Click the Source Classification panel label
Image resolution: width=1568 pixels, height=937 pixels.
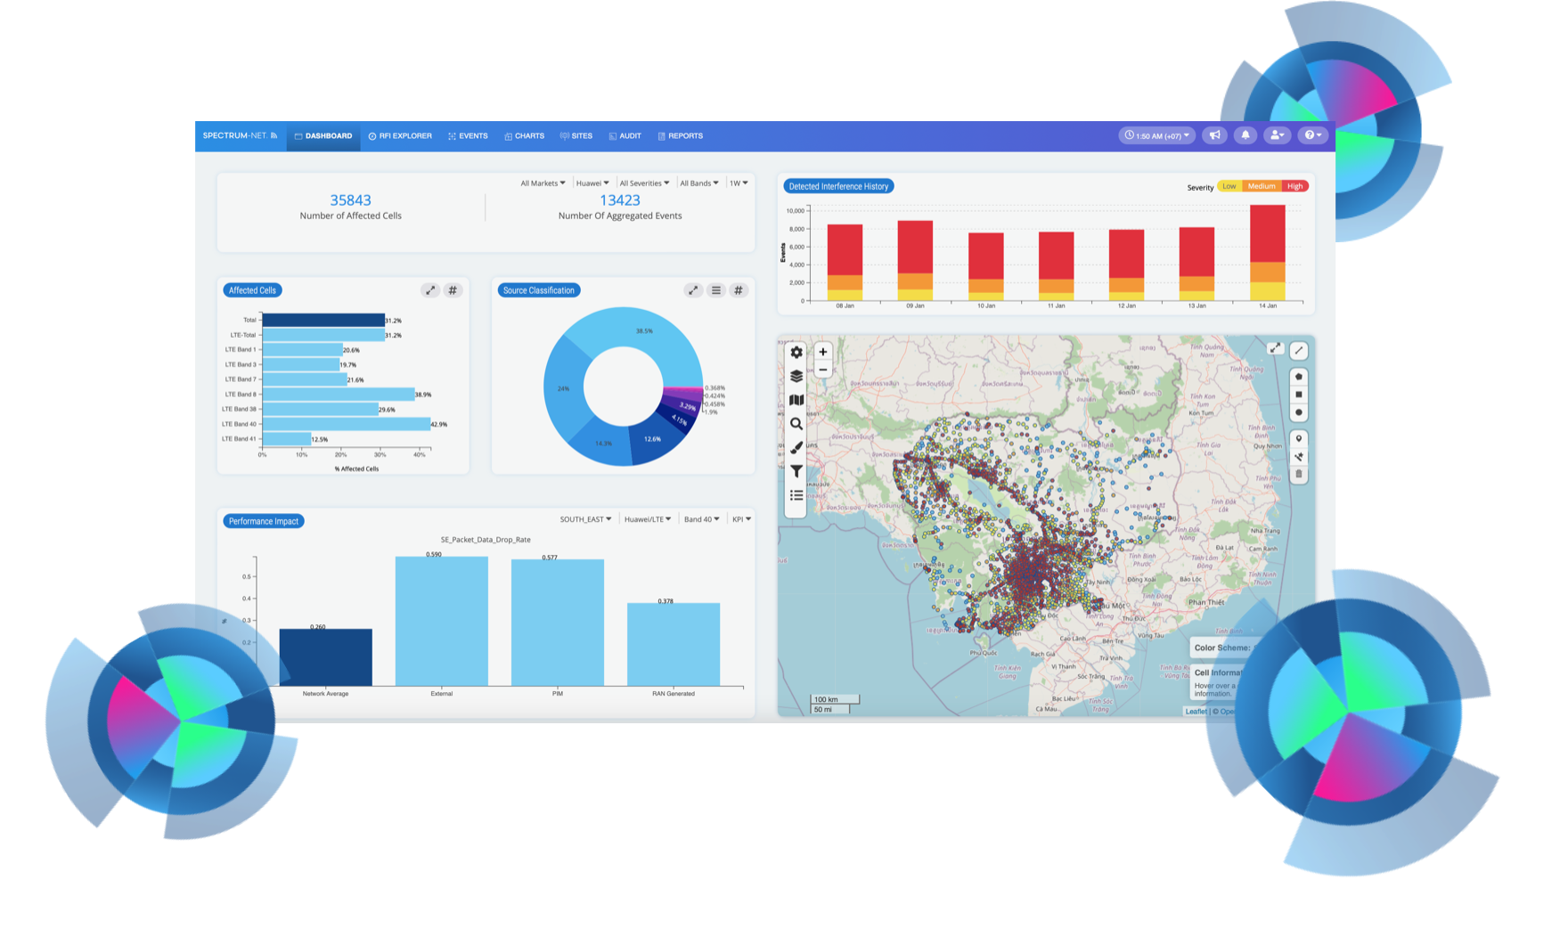coord(538,290)
